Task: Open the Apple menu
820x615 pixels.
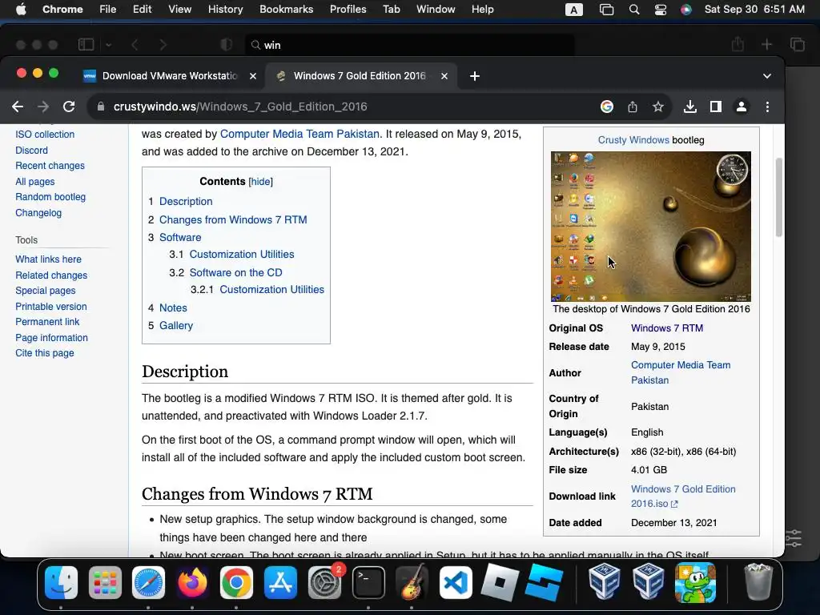Action: point(21,10)
